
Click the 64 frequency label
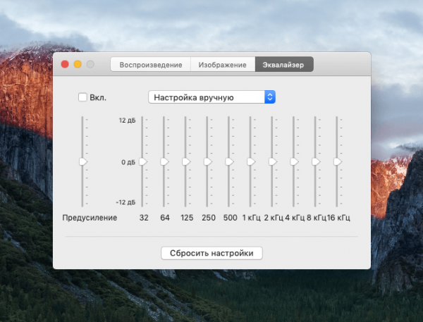(165, 218)
